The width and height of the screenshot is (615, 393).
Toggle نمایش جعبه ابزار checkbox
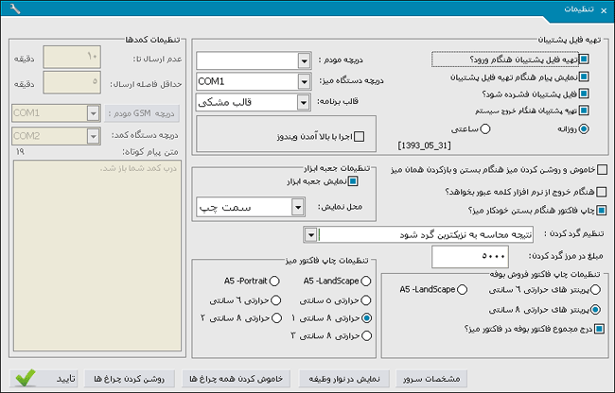352,180
